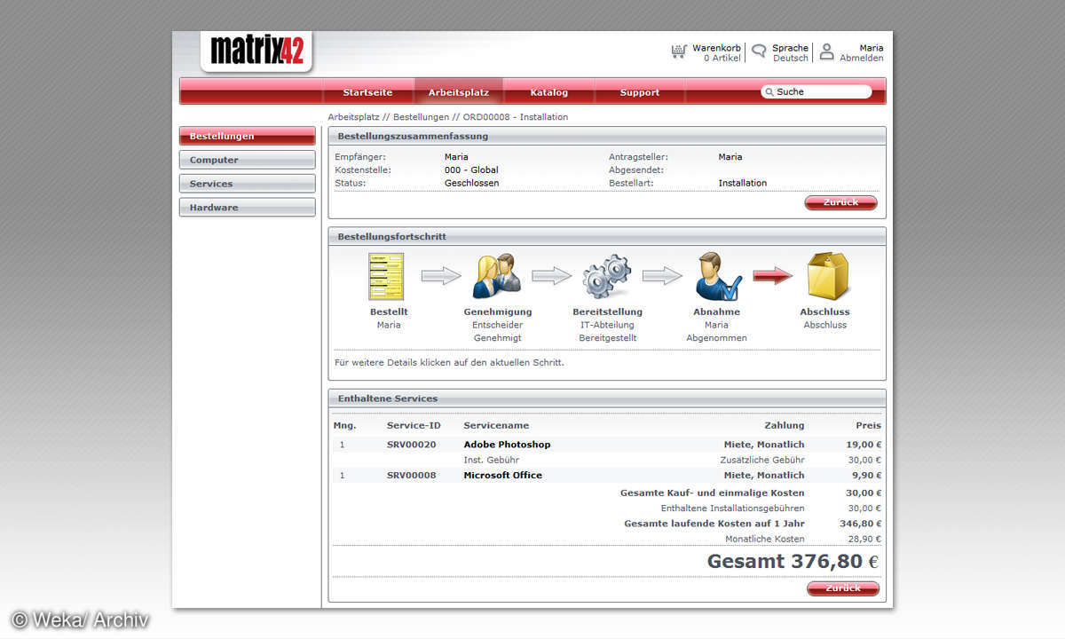
Task: Click the 346,80 € yearly cost value
Action: point(861,524)
